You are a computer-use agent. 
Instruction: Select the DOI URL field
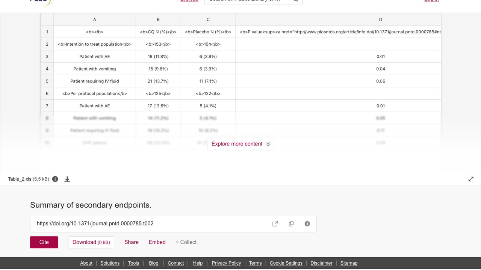[x=173, y=223]
